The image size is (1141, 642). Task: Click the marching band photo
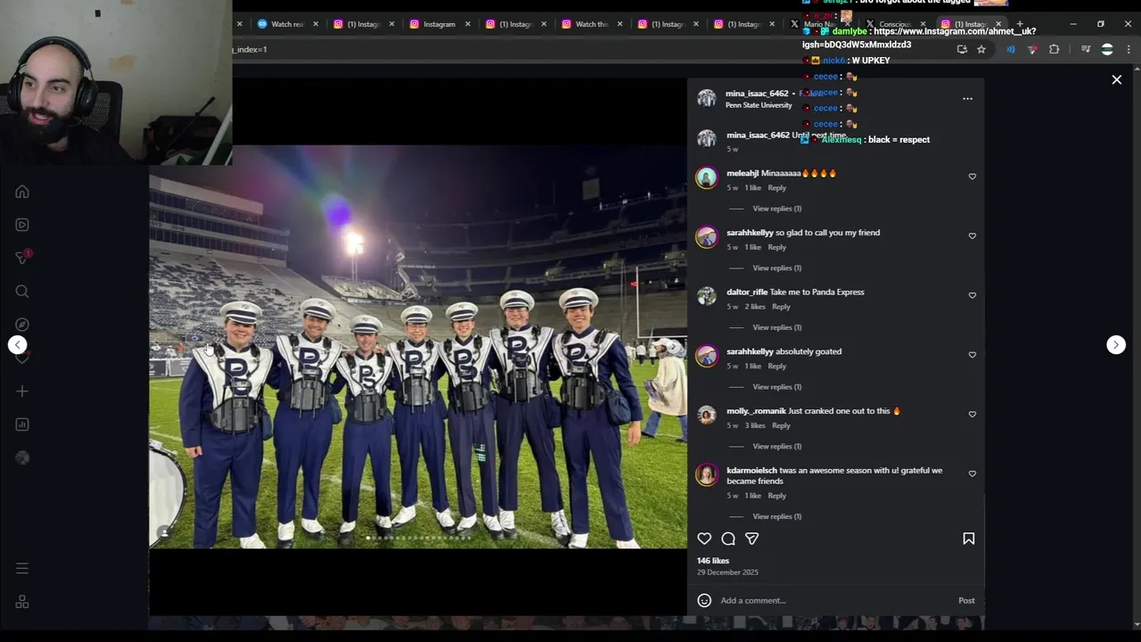[418, 346]
